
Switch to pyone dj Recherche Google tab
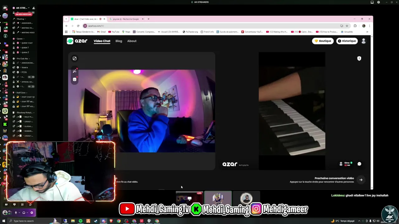click(x=127, y=19)
